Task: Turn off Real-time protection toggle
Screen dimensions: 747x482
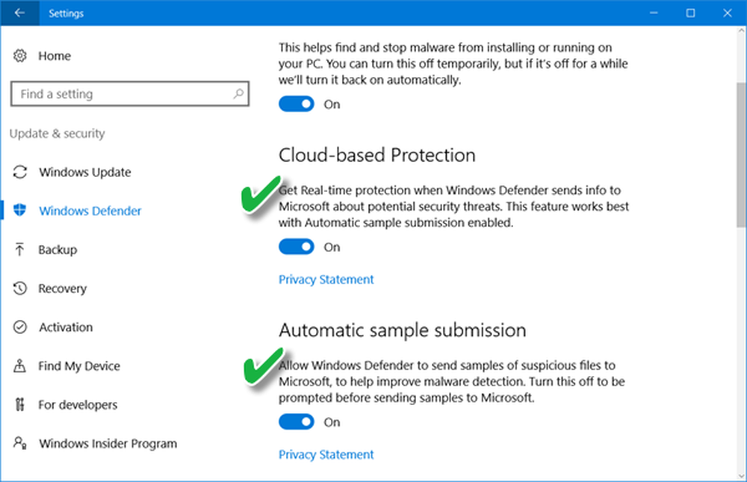Action: coord(297,104)
